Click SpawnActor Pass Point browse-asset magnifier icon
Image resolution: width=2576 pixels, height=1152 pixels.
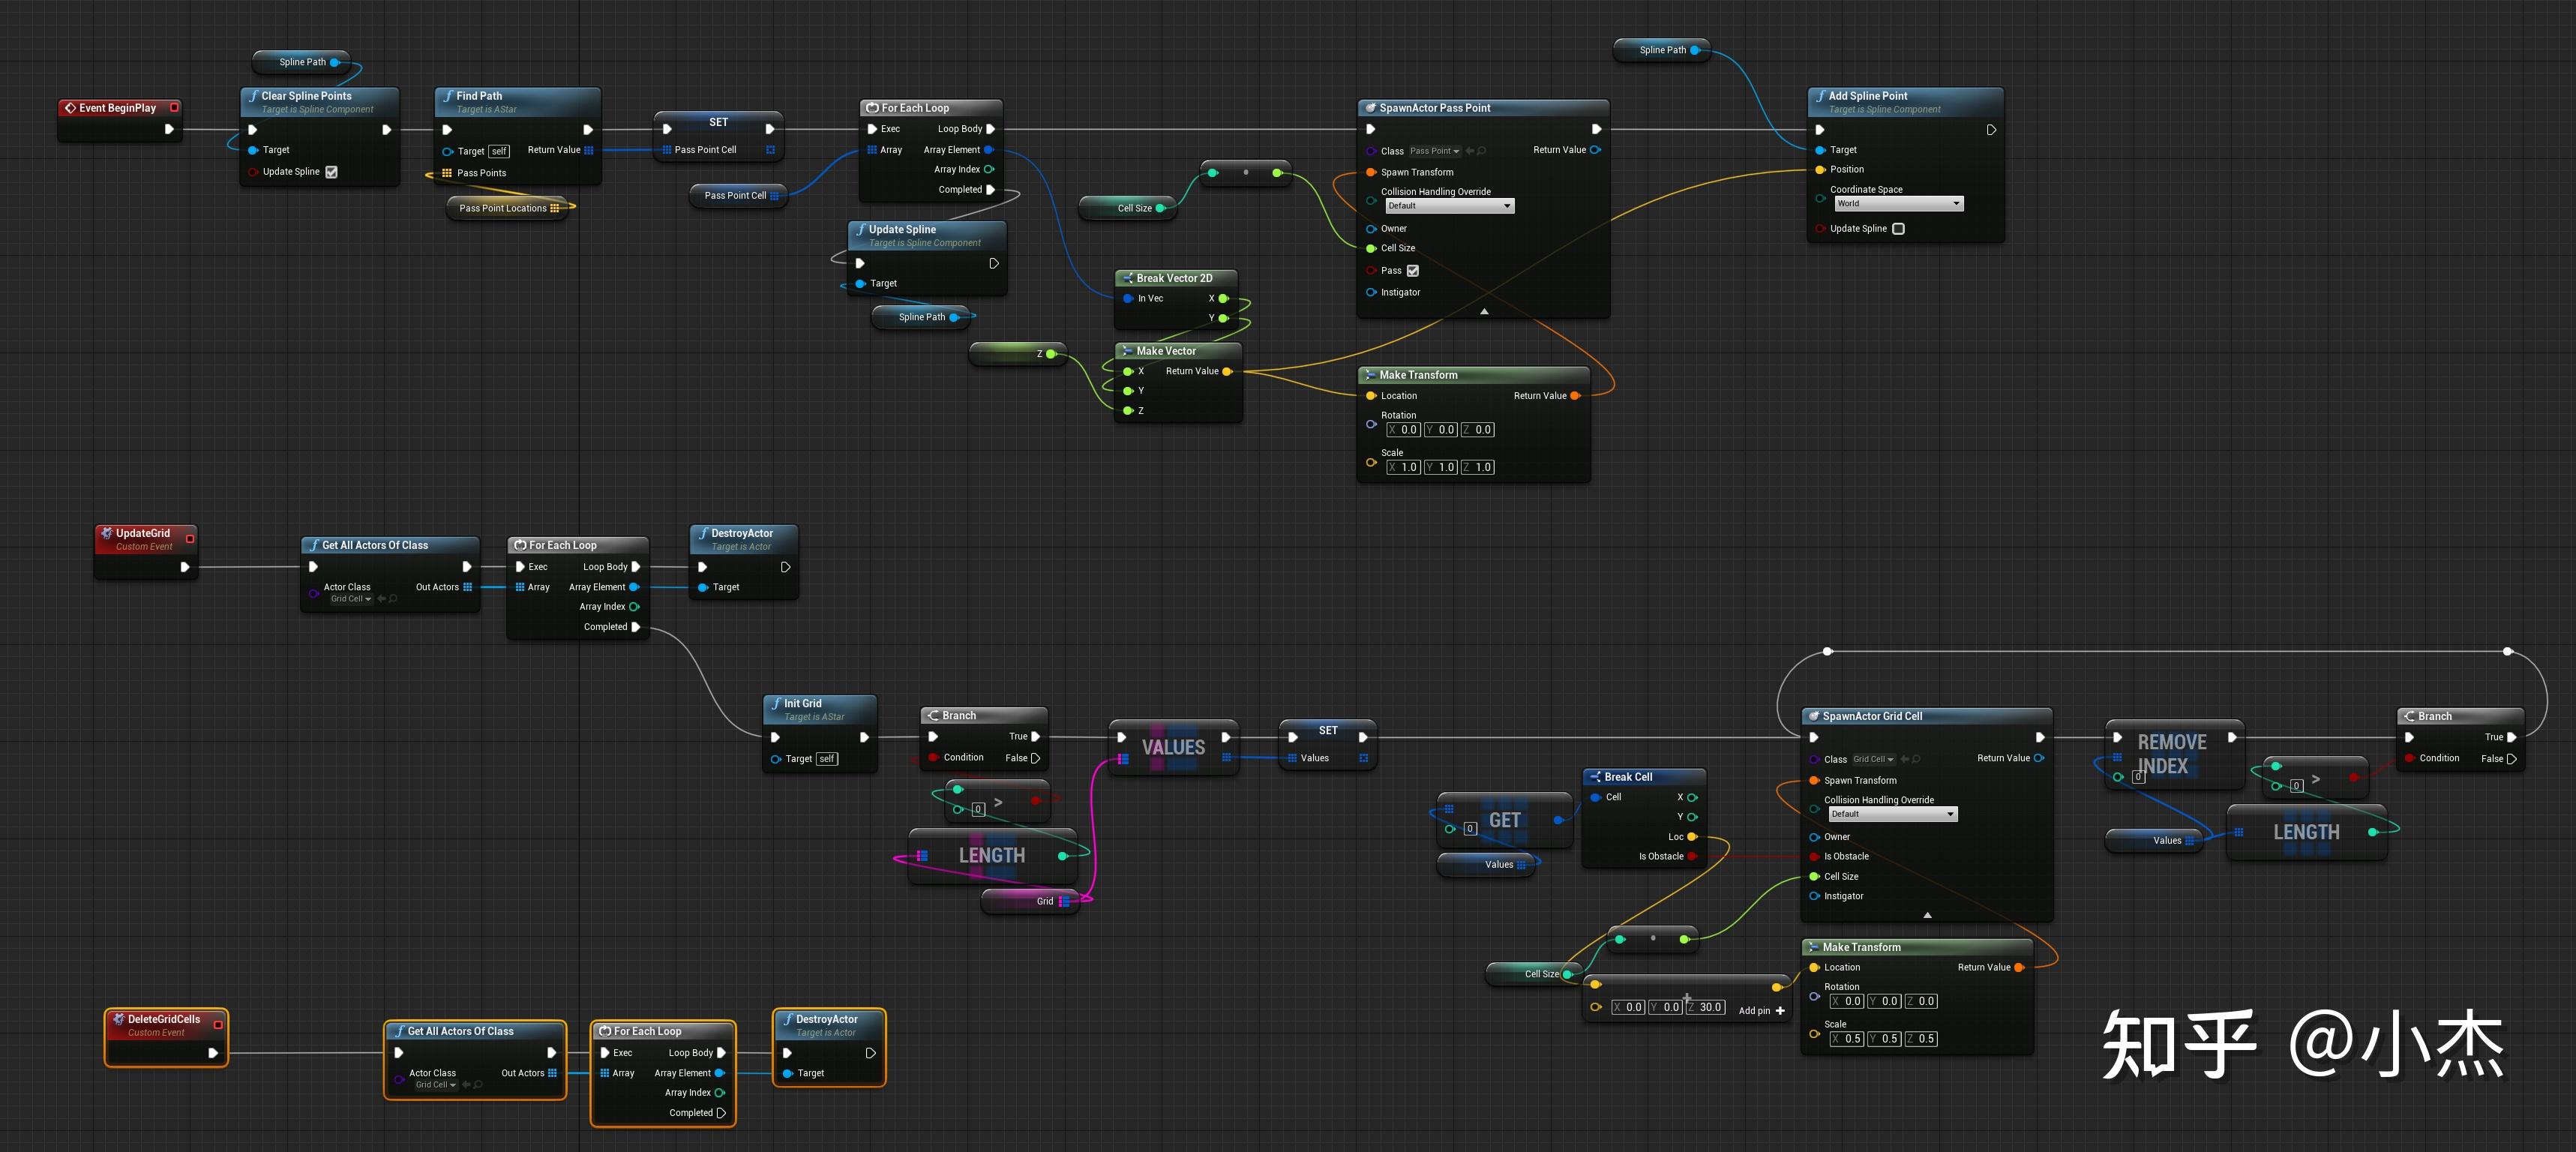tap(1482, 151)
